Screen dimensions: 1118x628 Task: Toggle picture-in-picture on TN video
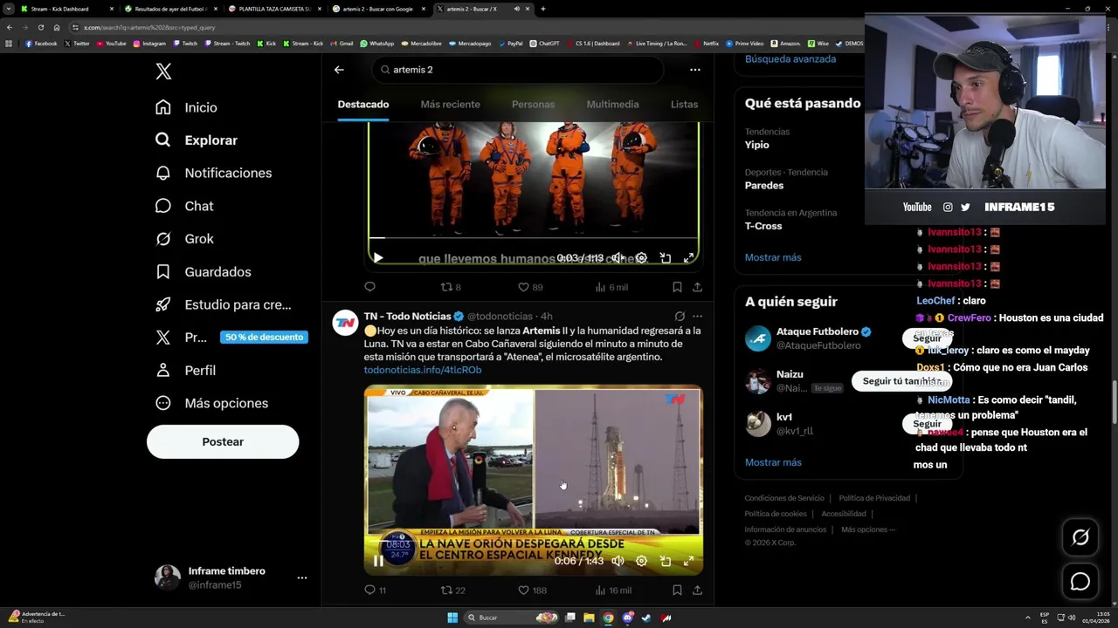665,561
